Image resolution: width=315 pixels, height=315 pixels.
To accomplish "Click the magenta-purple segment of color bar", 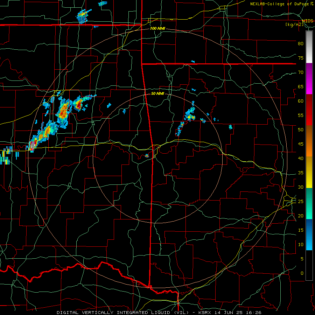I will tap(309, 79).
